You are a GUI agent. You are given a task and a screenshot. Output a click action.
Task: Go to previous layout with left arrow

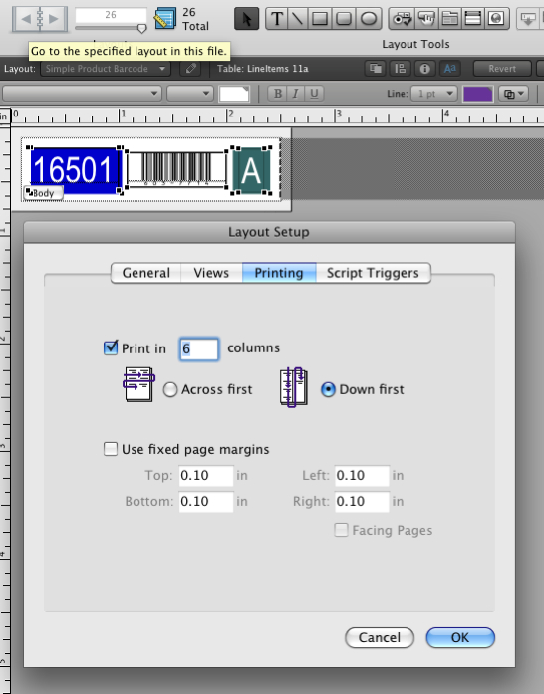[26, 19]
